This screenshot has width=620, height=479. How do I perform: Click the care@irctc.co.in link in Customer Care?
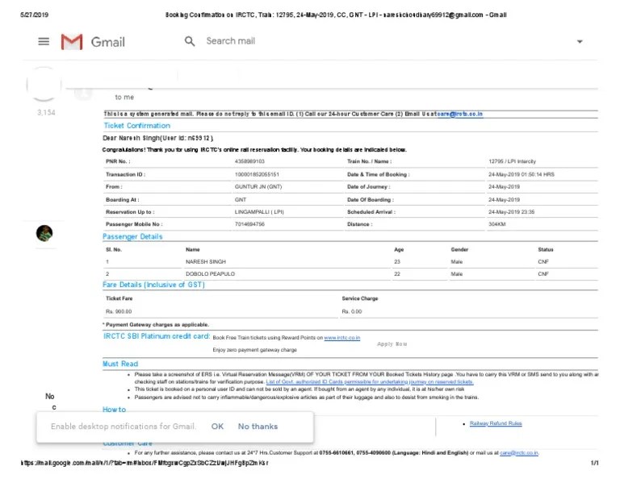coord(519,453)
